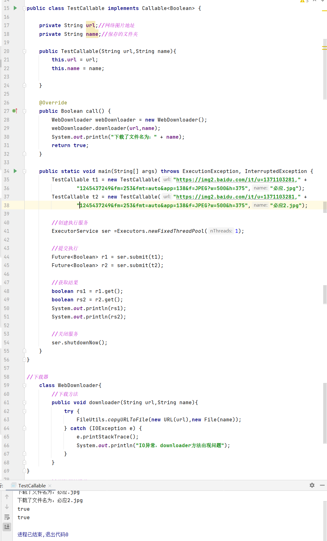Collapse the try block fold at line 62
This screenshot has height=541, width=327.
[24, 411]
